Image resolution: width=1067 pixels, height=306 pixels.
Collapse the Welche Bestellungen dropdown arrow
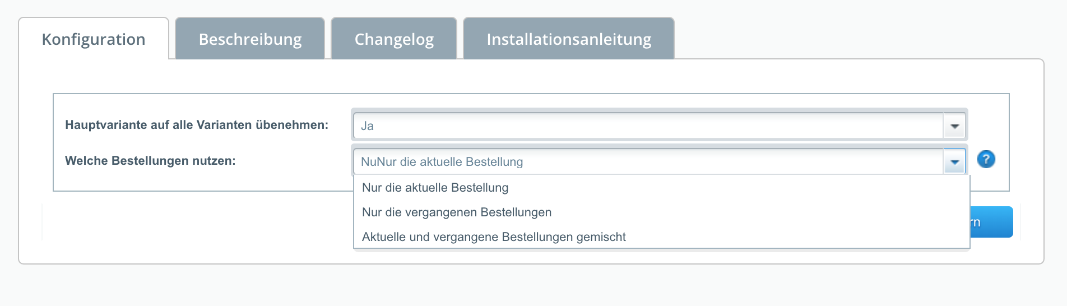pyautogui.click(x=954, y=162)
